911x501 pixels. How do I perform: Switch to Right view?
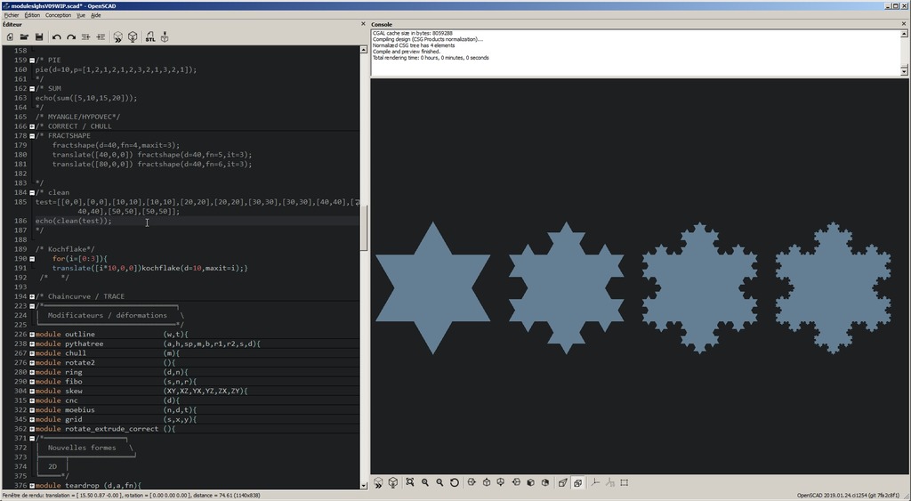(x=472, y=482)
